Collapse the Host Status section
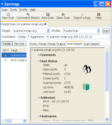The width and height of the screenshot is (112, 125). [39, 61]
